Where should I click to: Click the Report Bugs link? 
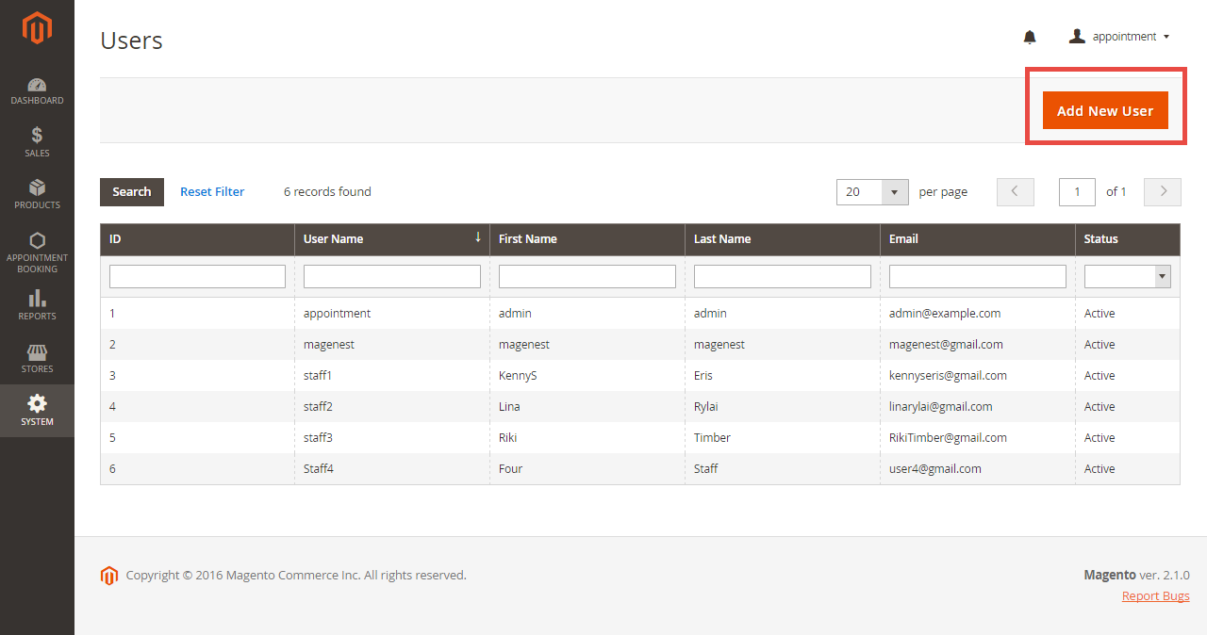click(1155, 596)
